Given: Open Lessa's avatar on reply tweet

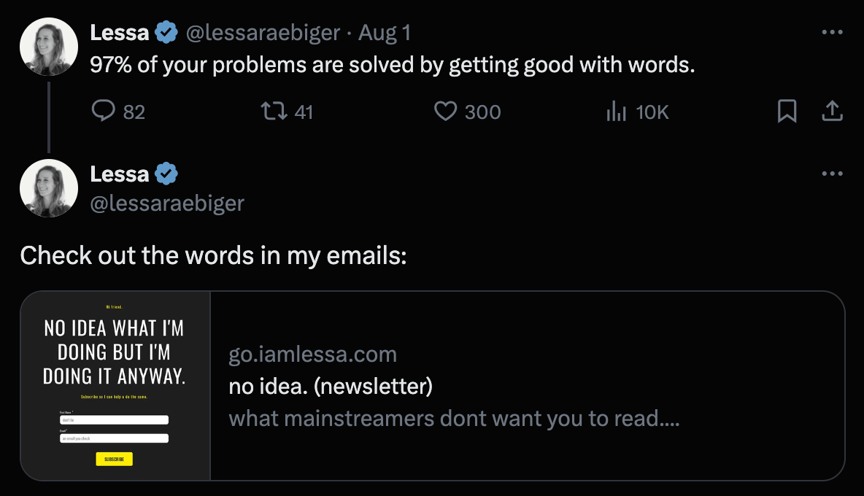Looking at the screenshot, I should click(x=48, y=187).
